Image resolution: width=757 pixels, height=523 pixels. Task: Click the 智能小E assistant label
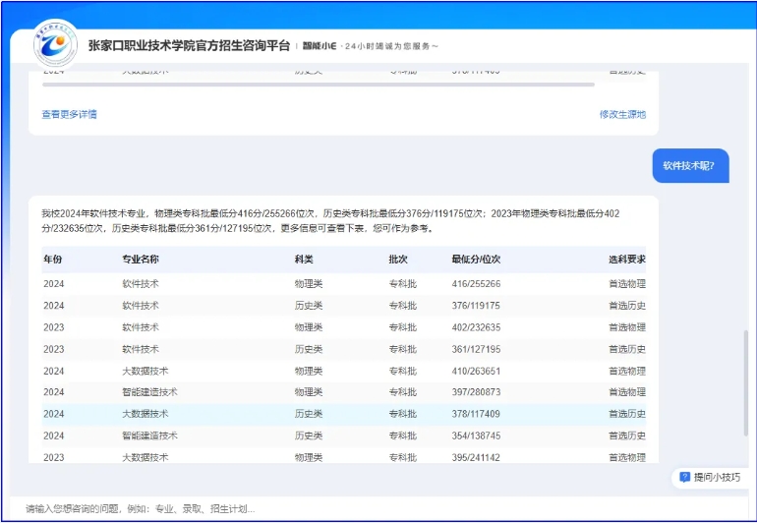pos(320,46)
